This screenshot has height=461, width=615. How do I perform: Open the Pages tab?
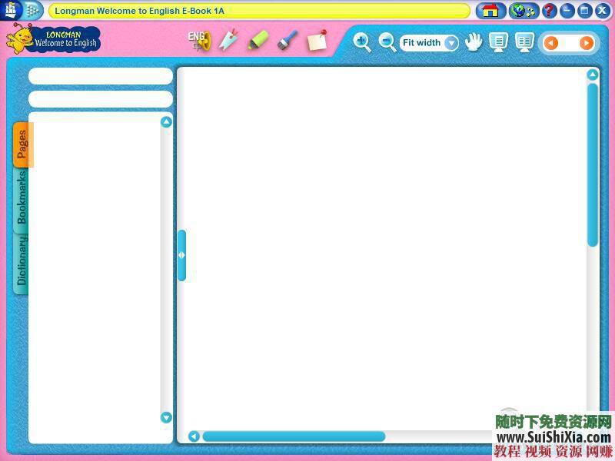coord(22,144)
